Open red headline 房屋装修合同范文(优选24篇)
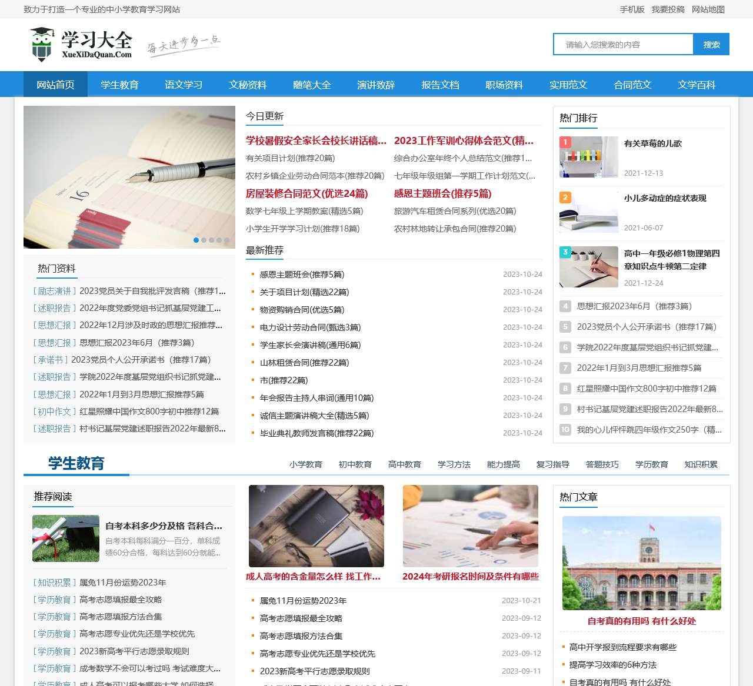 click(307, 193)
